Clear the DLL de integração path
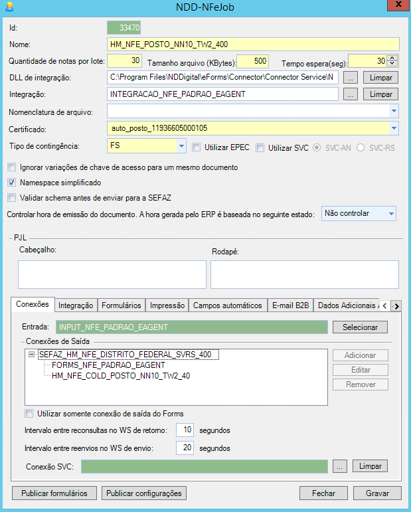Image resolution: width=411 pixels, height=512 pixels. point(380,78)
